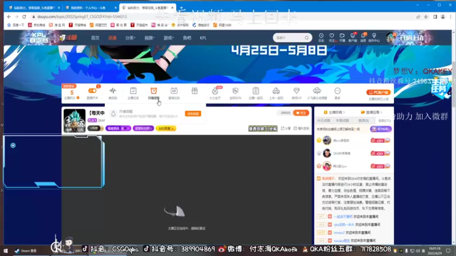Open the 大力全开 flame icon with NEW badge
The height and width of the screenshot is (256, 456).
tap(215, 91)
